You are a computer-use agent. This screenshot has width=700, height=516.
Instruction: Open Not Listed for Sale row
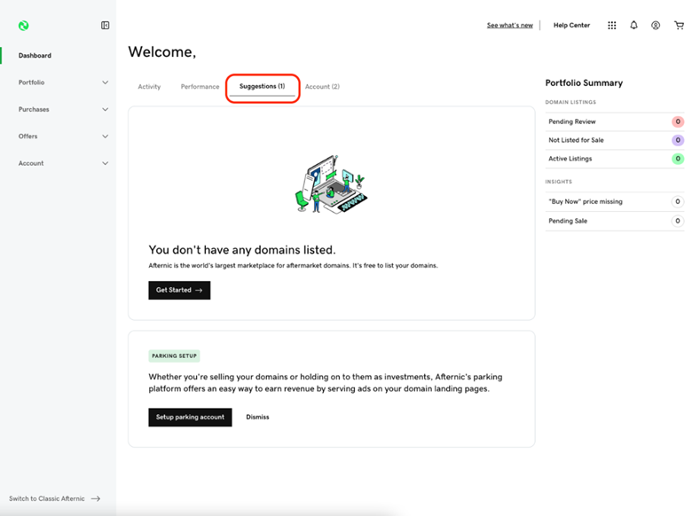(x=614, y=140)
